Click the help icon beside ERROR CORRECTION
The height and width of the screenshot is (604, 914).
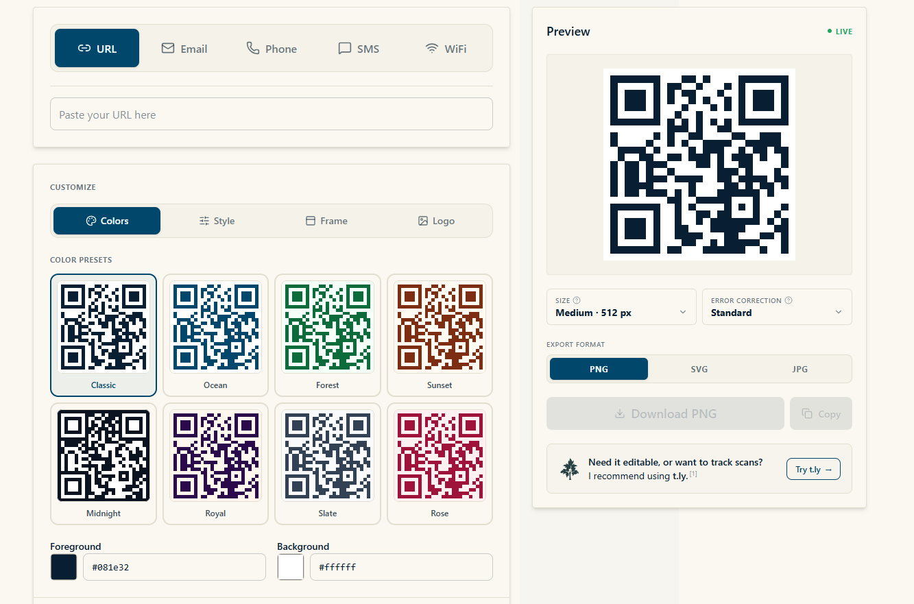tap(789, 300)
